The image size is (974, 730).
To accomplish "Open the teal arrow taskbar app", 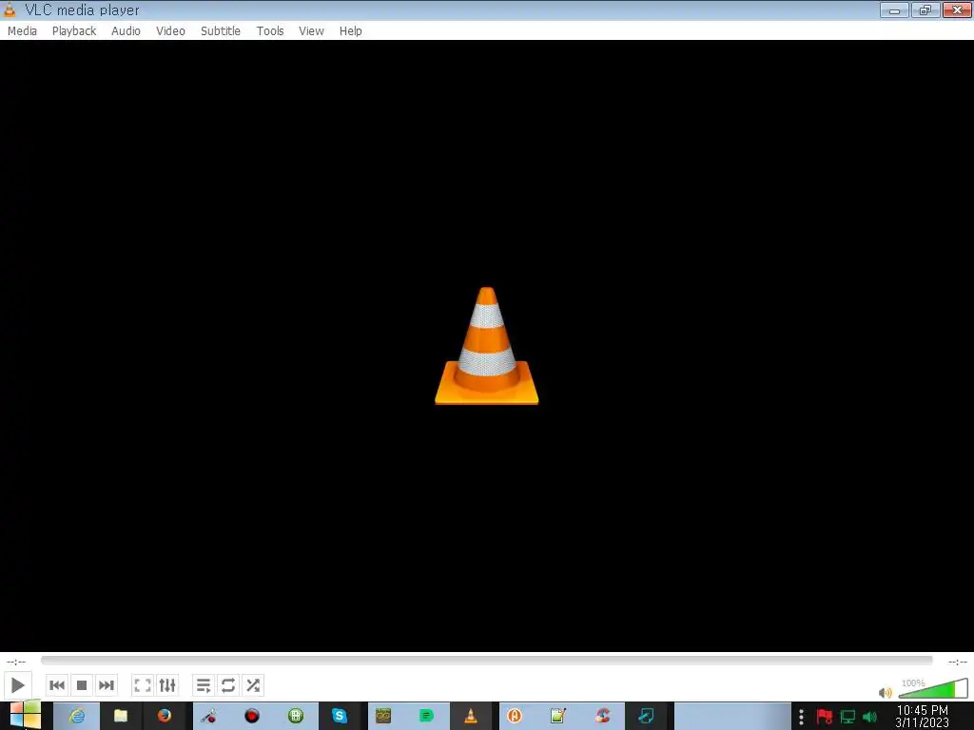I will [646, 716].
